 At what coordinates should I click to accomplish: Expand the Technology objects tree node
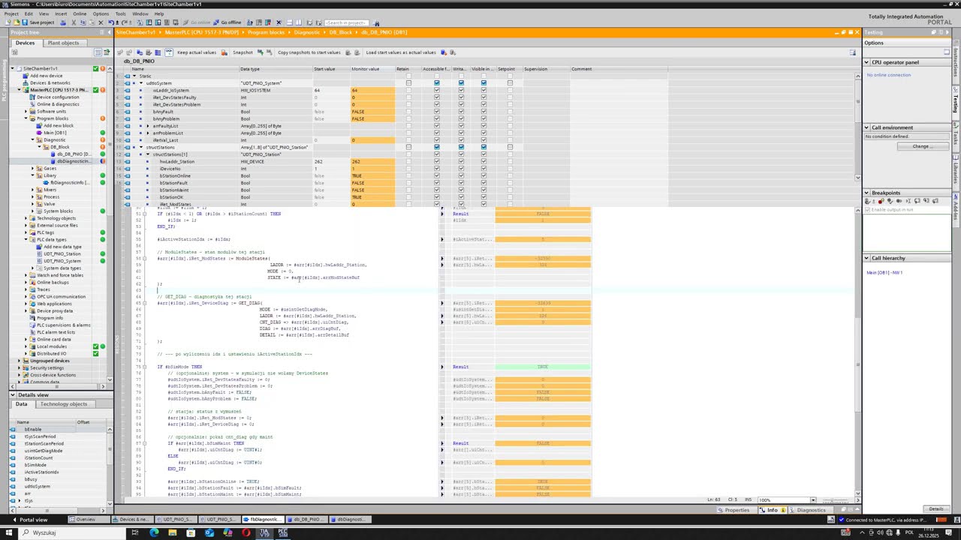(x=26, y=218)
